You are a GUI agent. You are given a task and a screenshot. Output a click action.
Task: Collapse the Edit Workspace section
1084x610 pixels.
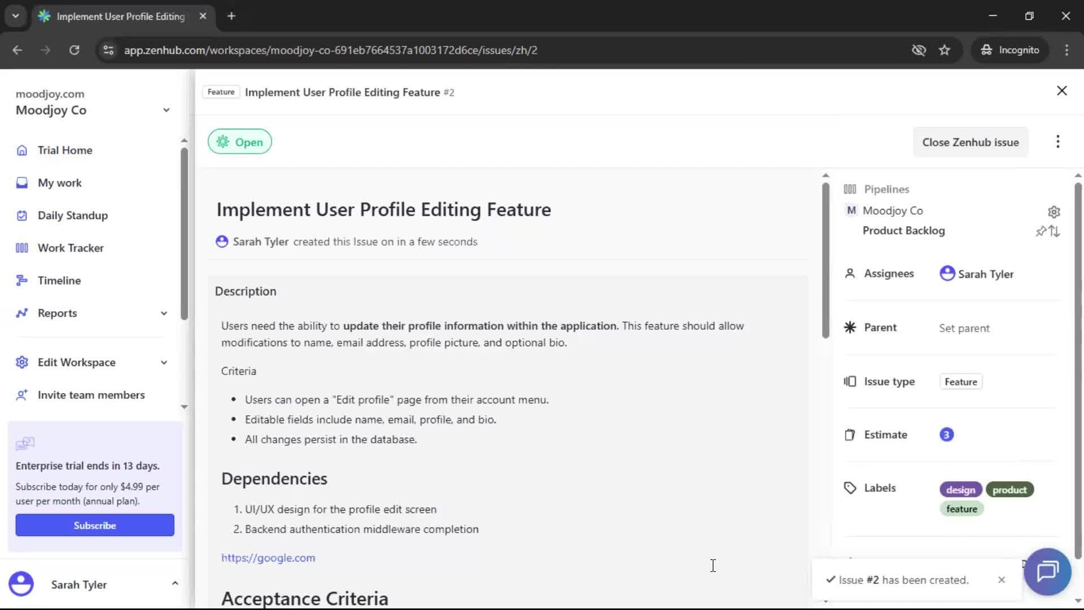tap(163, 362)
